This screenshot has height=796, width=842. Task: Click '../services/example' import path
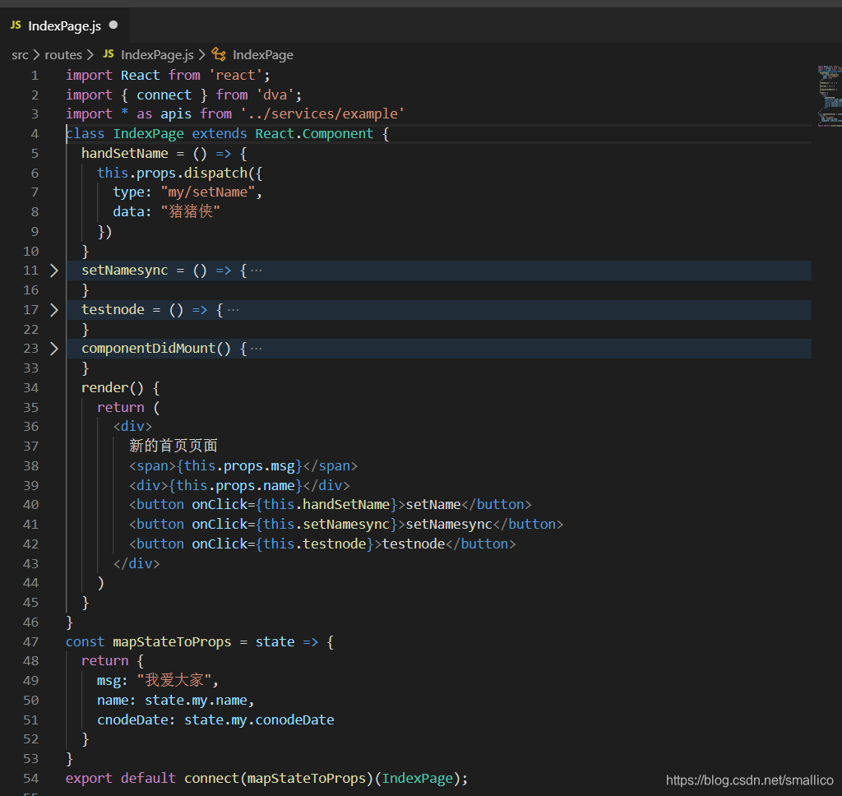322,113
